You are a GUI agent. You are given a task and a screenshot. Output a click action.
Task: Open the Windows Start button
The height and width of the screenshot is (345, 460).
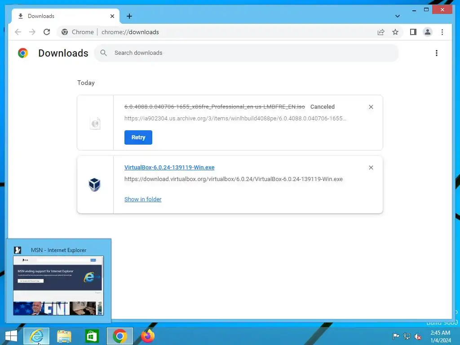coord(11,336)
